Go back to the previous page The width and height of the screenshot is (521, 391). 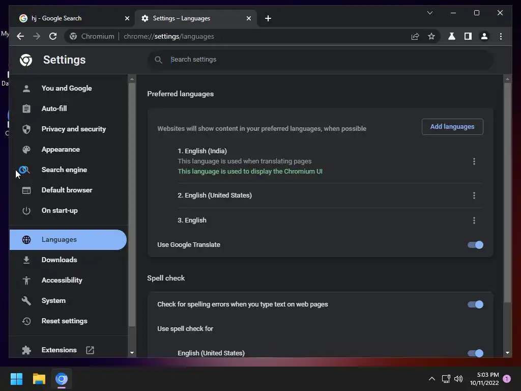20,36
